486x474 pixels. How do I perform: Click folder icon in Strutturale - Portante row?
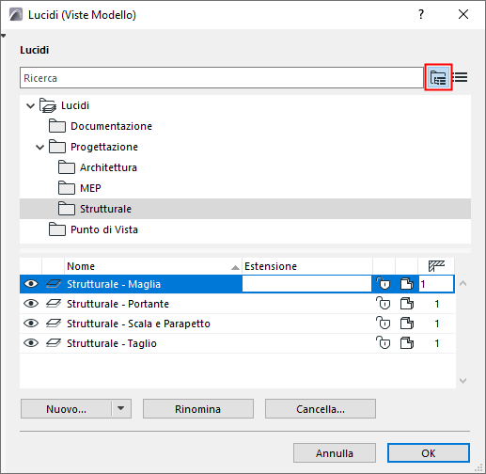(x=407, y=304)
